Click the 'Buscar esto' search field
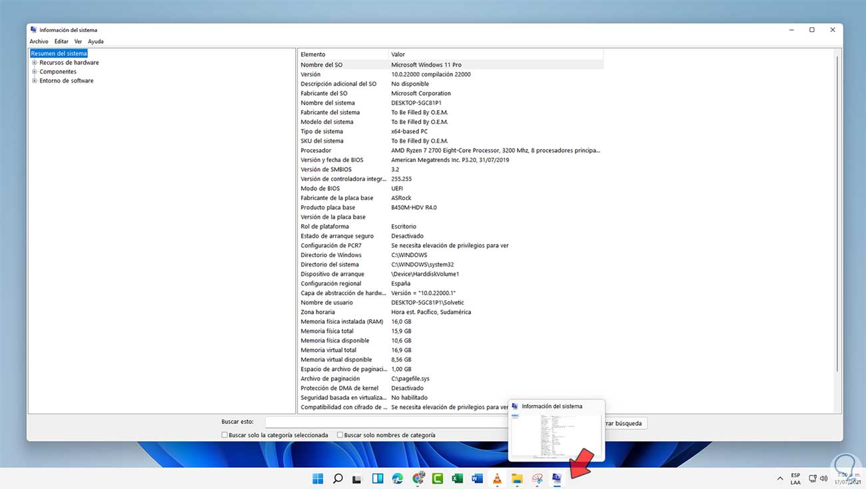The height and width of the screenshot is (489, 866). click(x=386, y=422)
